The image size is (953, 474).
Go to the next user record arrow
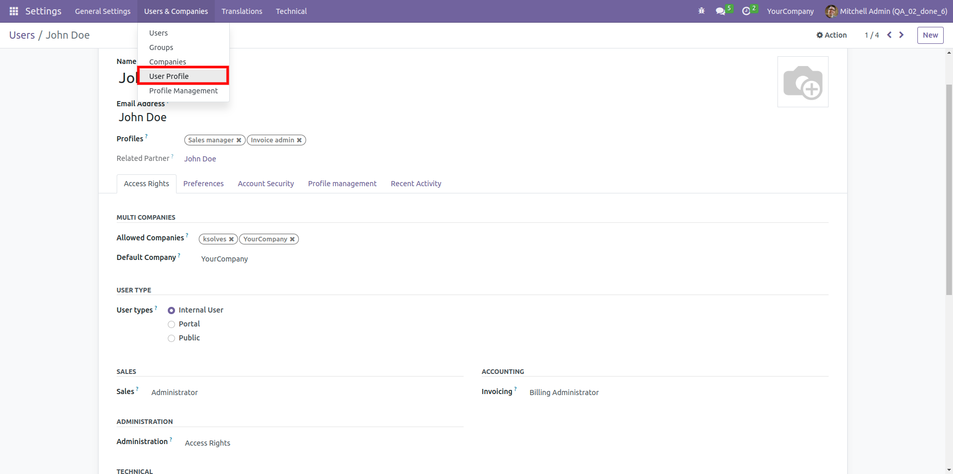(901, 35)
